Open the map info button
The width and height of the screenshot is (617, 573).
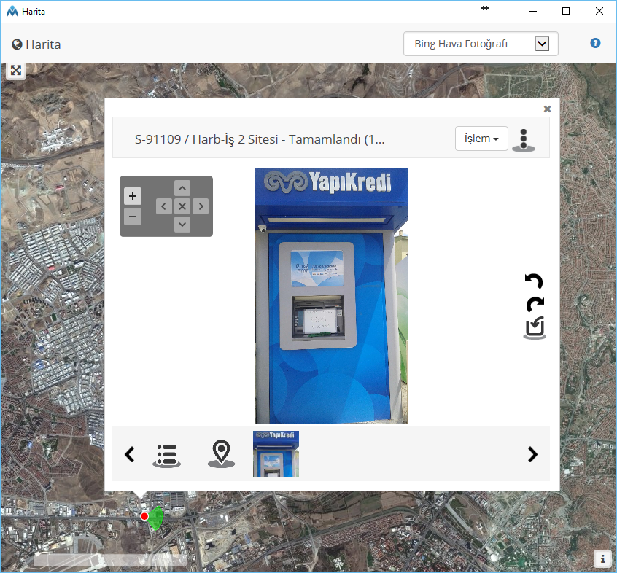[602, 558]
